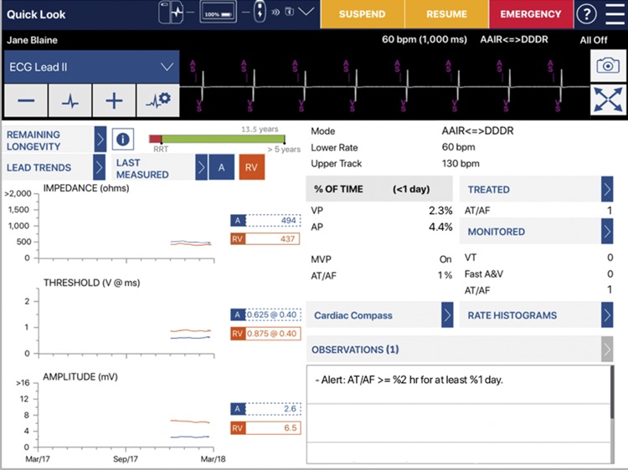
Task: Click the implanted device status icon
Action: point(171,13)
